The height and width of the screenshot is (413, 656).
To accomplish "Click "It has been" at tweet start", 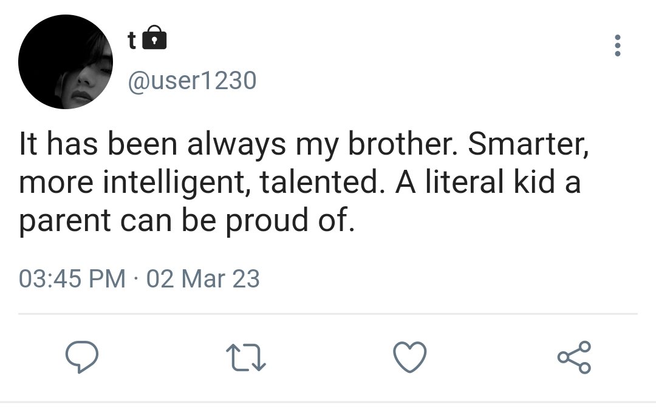I will [x=98, y=144].
